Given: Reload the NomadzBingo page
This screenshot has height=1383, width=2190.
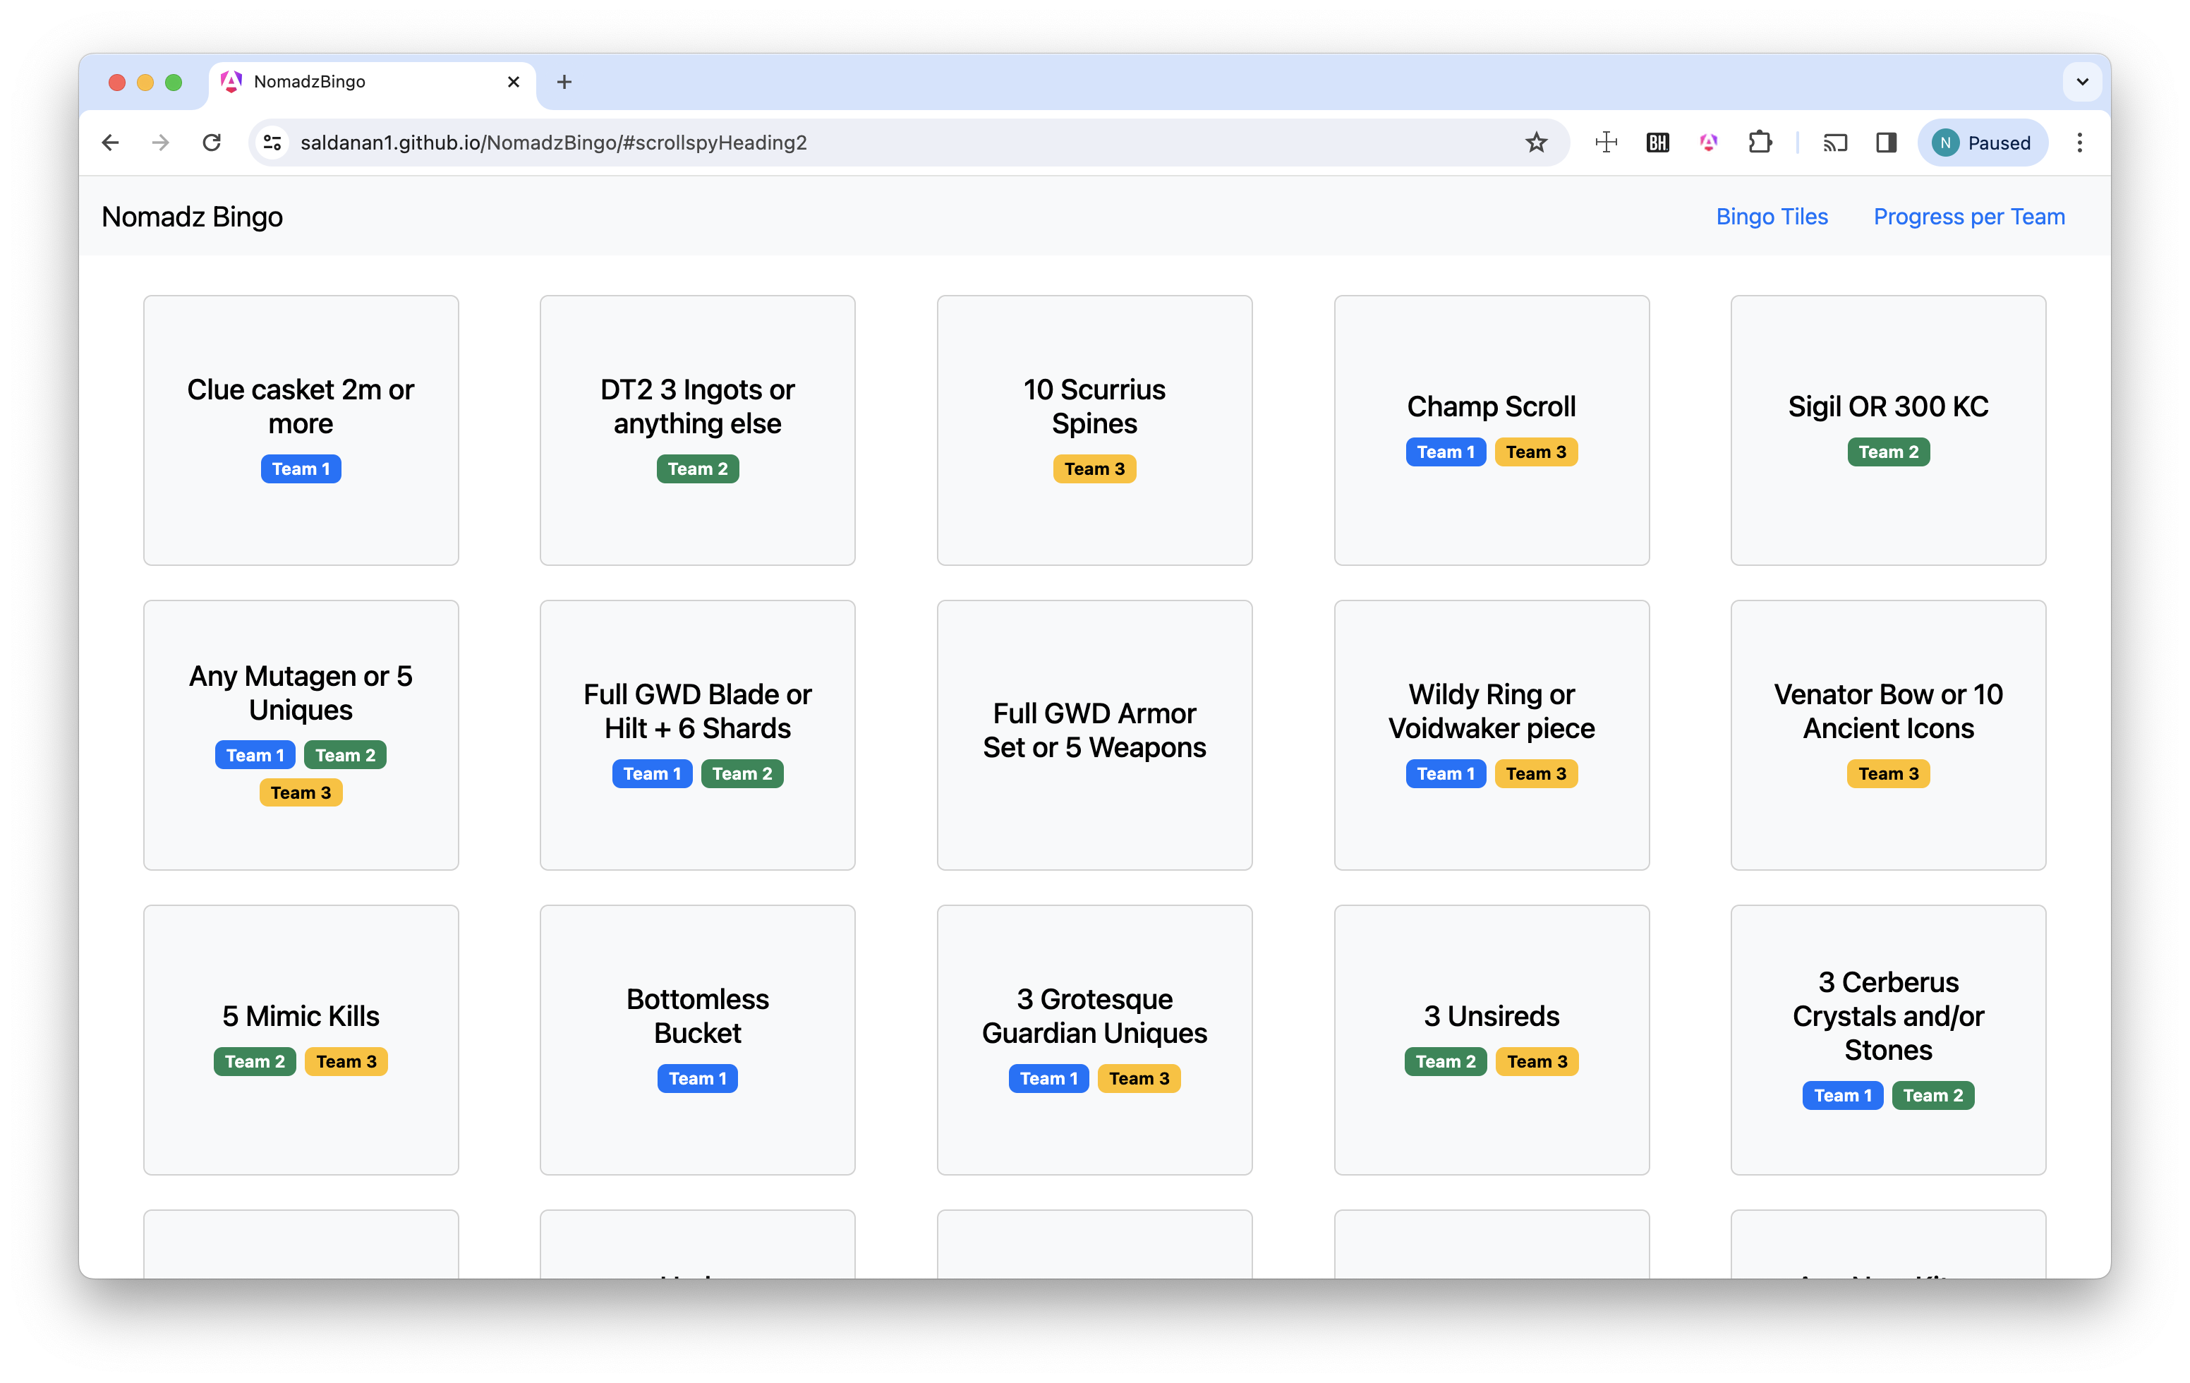Looking at the screenshot, I should pos(212,143).
